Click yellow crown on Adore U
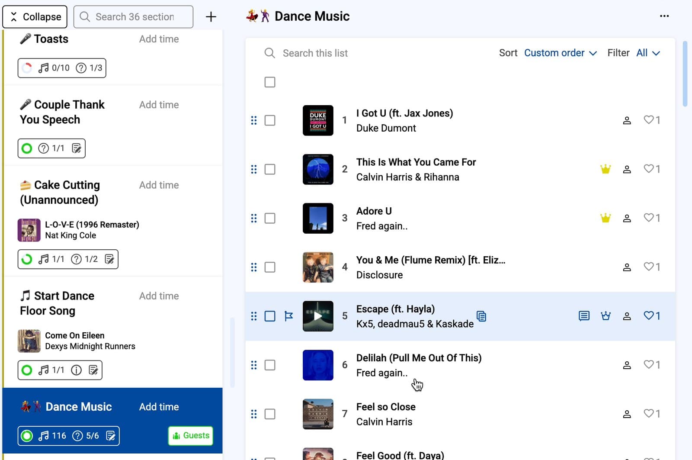Screen dimensions: 692x460 (605, 218)
